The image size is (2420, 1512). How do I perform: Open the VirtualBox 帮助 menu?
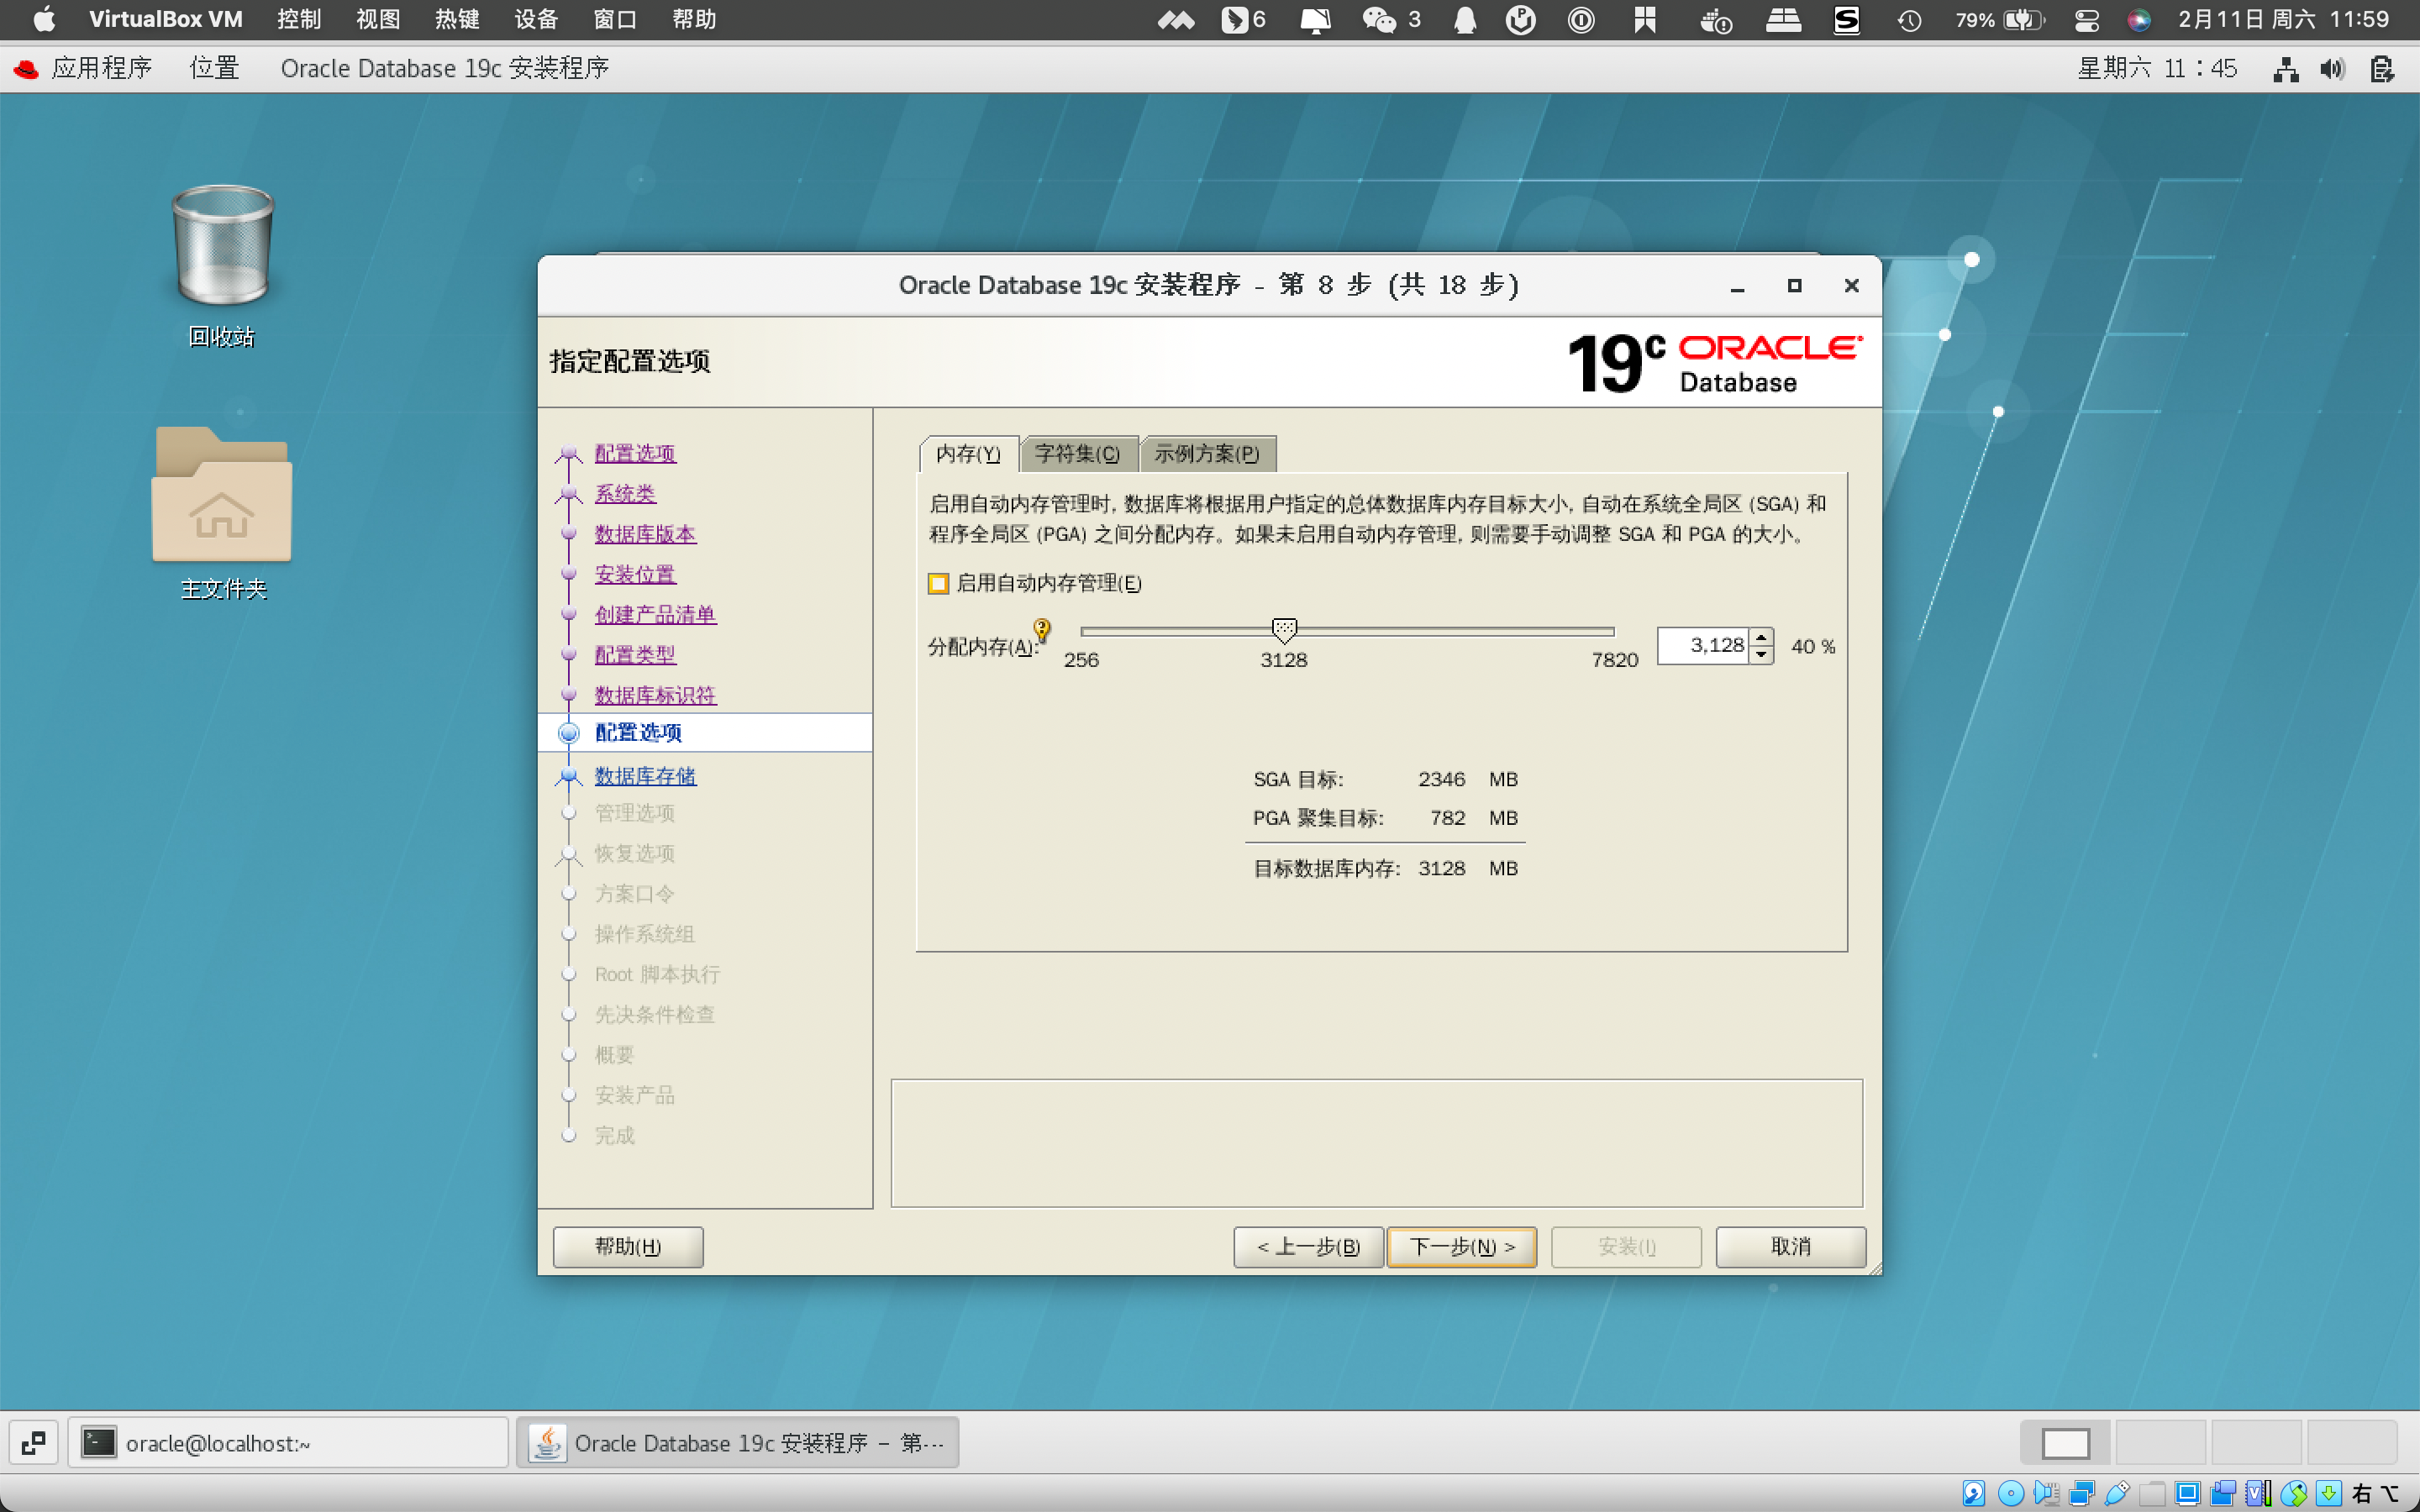[x=694, y=19]
